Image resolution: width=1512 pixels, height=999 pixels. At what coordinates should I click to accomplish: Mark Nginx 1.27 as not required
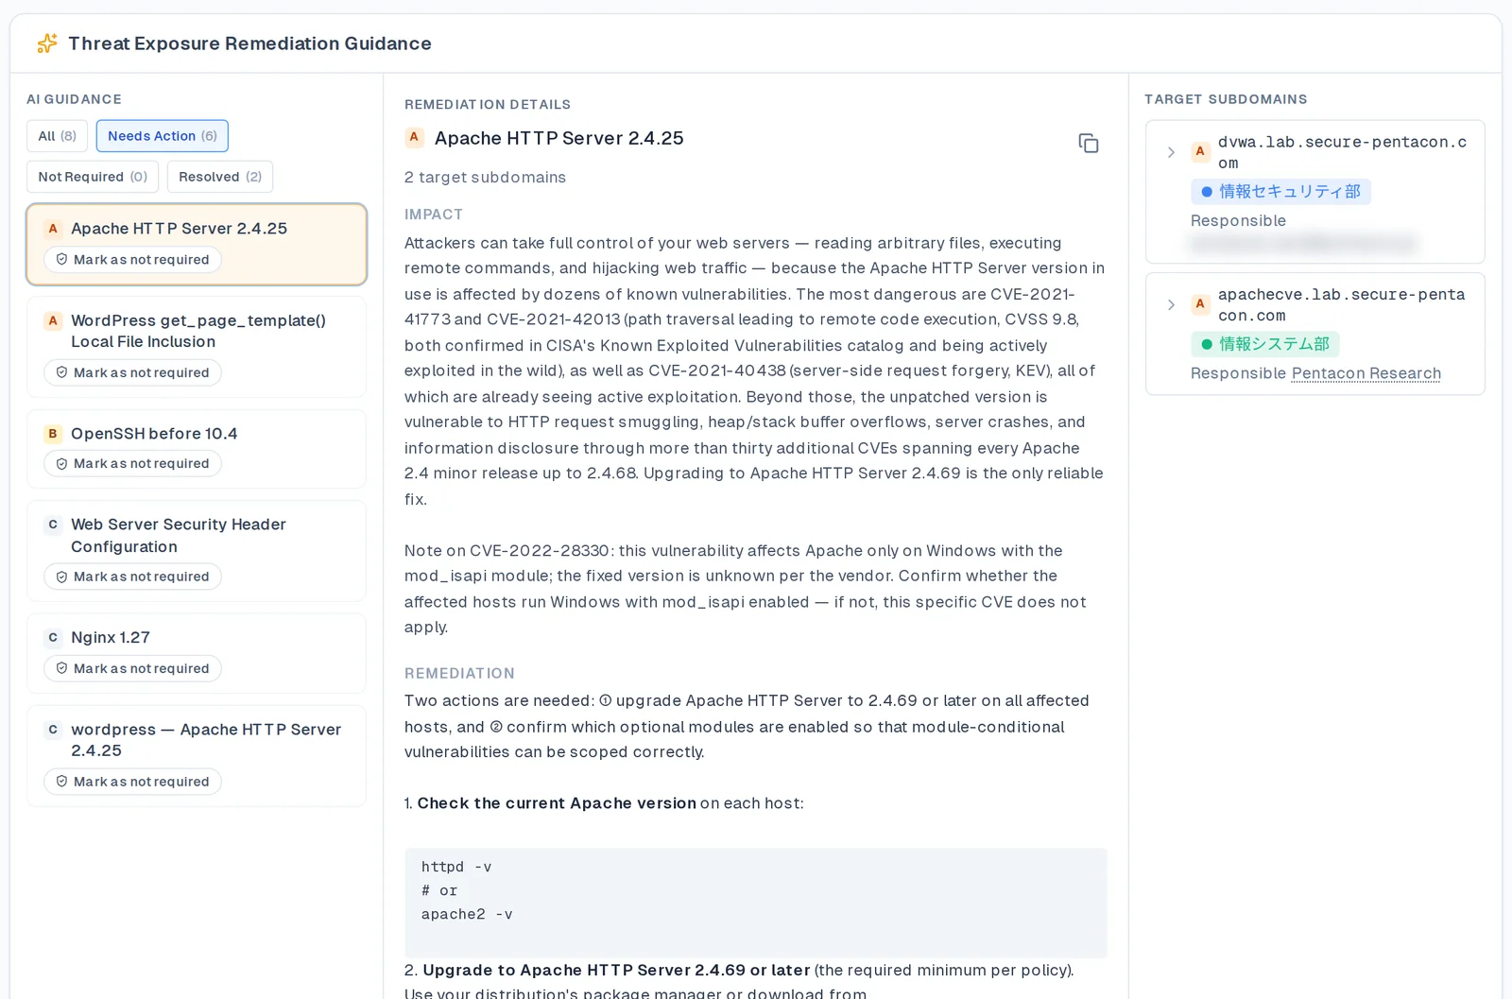click(133, 669)
